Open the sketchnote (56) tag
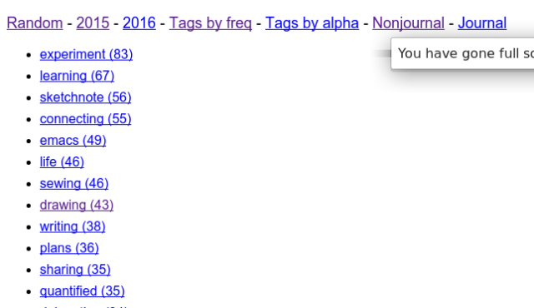The width and height of the screenshot is (534, 308). pos(85,97)
